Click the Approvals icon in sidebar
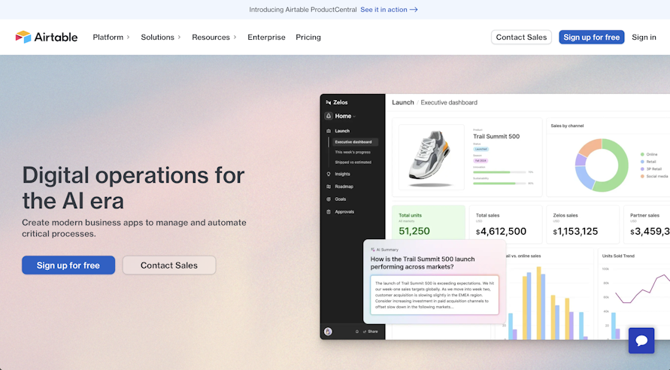This screenshot has height=370, width=670. tap(329, 212)
